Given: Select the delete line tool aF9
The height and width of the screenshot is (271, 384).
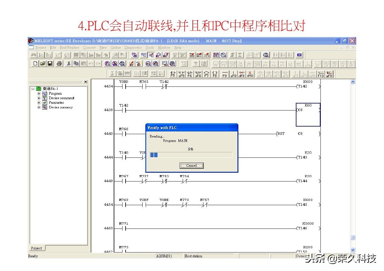Looking at the screenshot, I should click(329, 74).
